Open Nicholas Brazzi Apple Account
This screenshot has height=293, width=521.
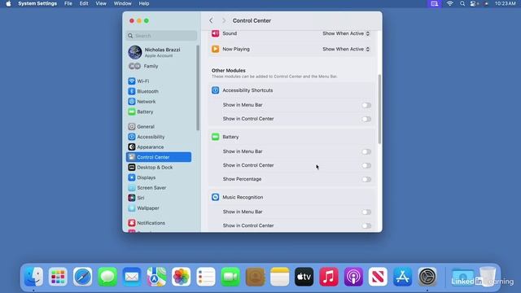[x=159, y=52]
